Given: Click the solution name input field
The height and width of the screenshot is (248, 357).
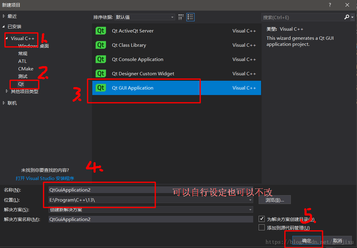Looking at the screenshot, I should [x=151, y=219].
